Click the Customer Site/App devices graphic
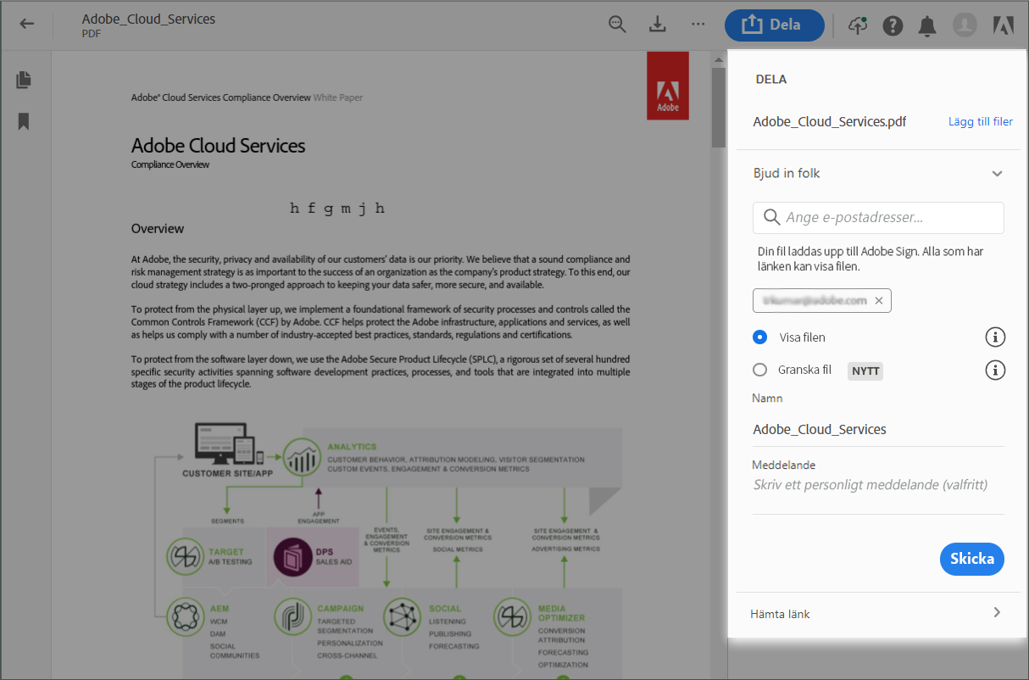 (x=230, y=443)
